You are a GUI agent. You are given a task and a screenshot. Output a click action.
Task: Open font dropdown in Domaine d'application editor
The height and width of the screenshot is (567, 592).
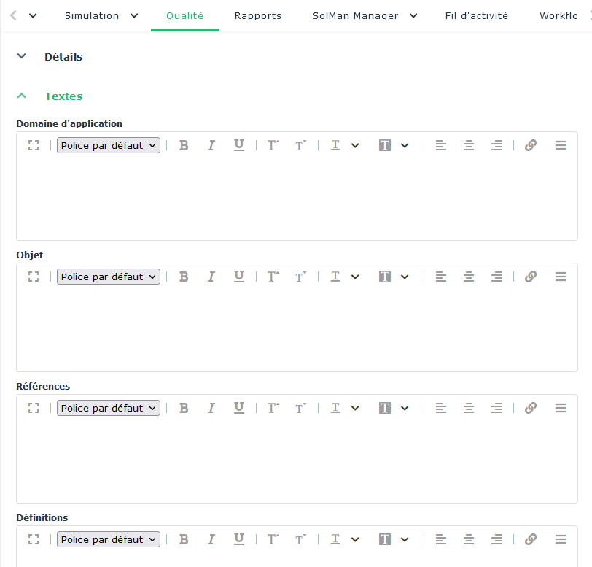click(109, 145)
